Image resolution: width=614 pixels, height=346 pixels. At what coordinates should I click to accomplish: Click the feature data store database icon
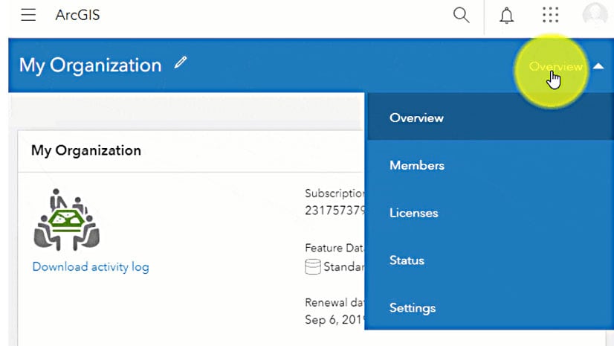(313, 266)
